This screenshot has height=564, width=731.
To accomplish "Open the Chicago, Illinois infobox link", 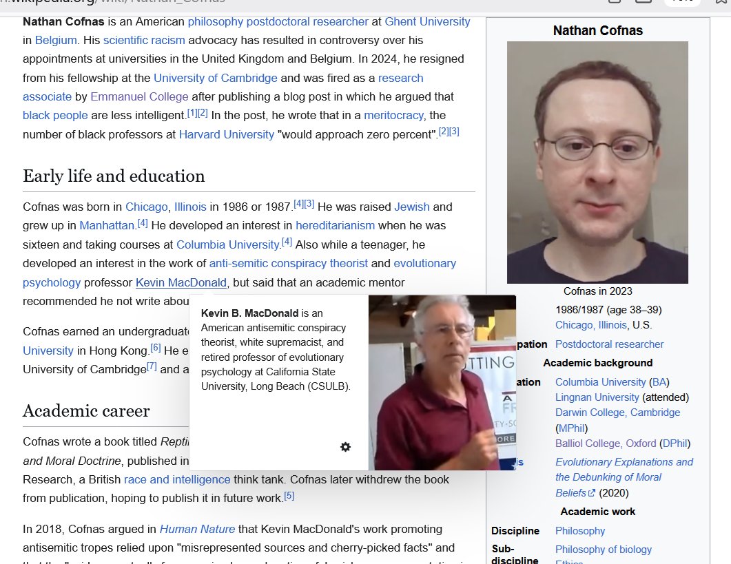I will point(590,325).
